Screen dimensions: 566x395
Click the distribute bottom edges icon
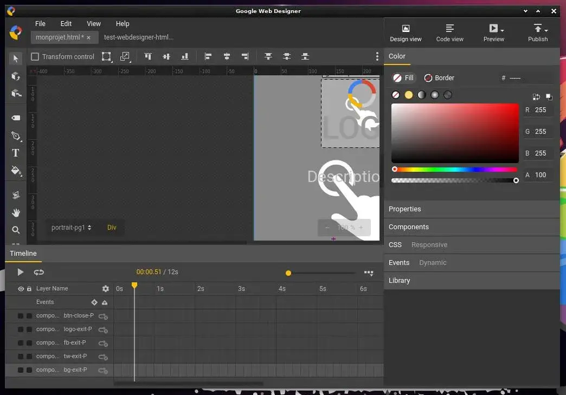point(305,56)
